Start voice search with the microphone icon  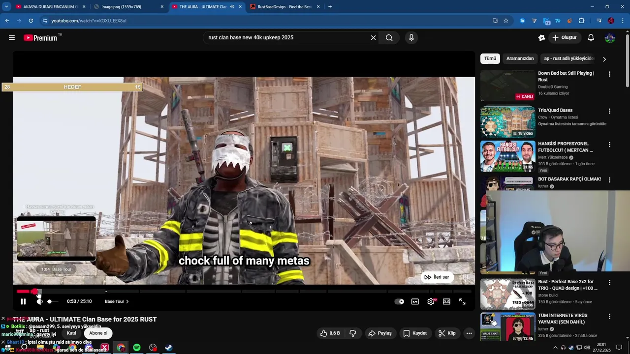pyautogui.click(x=411, y=38)
